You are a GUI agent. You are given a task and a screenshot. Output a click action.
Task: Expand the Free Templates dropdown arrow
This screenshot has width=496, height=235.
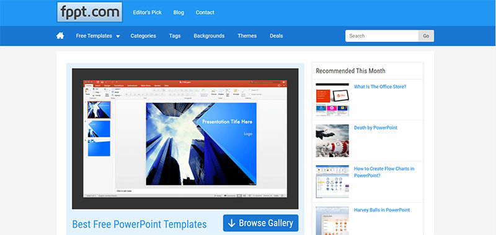click(118, 36)
